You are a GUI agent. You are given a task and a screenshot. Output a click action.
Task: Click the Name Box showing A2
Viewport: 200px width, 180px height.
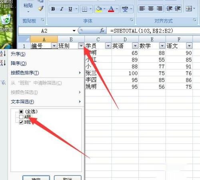[44, 31]
